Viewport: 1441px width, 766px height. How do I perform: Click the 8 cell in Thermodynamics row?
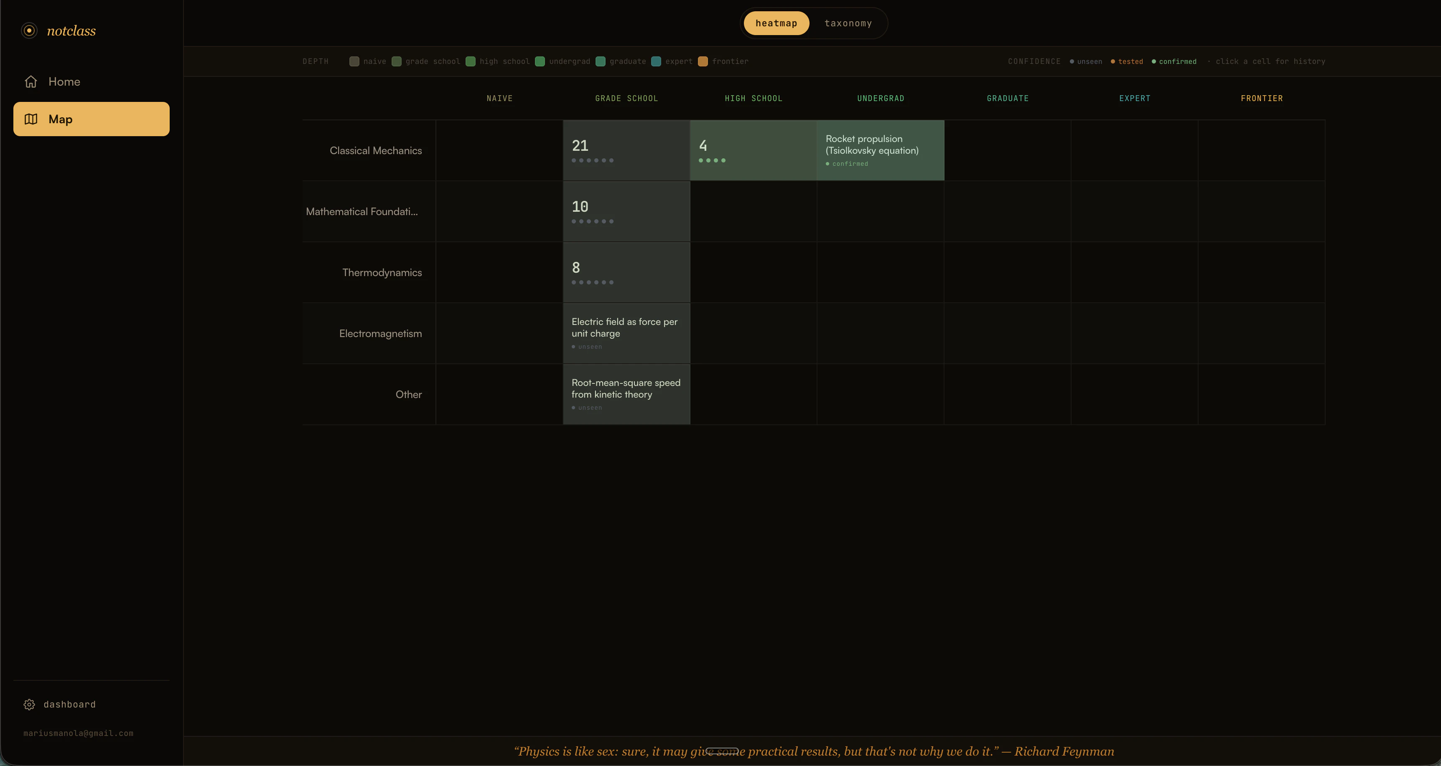coord(626,272)
